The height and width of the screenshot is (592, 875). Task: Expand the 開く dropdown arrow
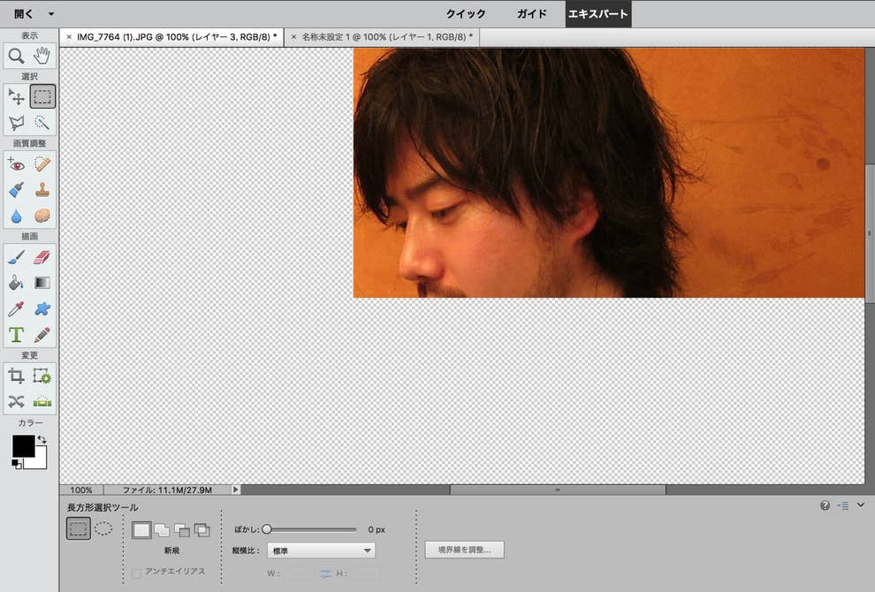51,14
